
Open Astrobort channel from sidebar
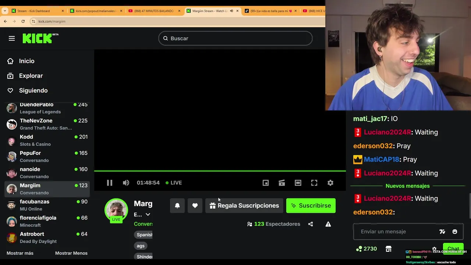tap(47, 238)
